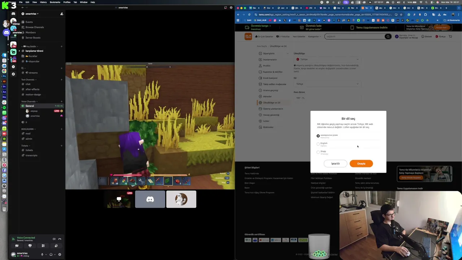Open En Çok Satanlar link
The height and width of the screenshot is (260, 462).
[x=264, y=36]
